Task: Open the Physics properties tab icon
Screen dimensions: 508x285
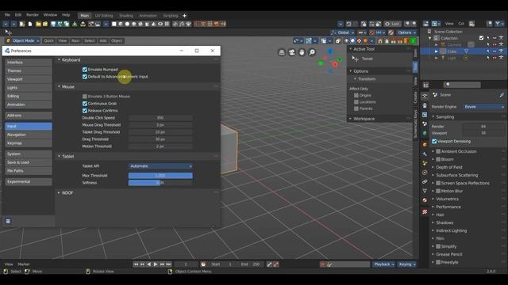Action: click(425, 173)
